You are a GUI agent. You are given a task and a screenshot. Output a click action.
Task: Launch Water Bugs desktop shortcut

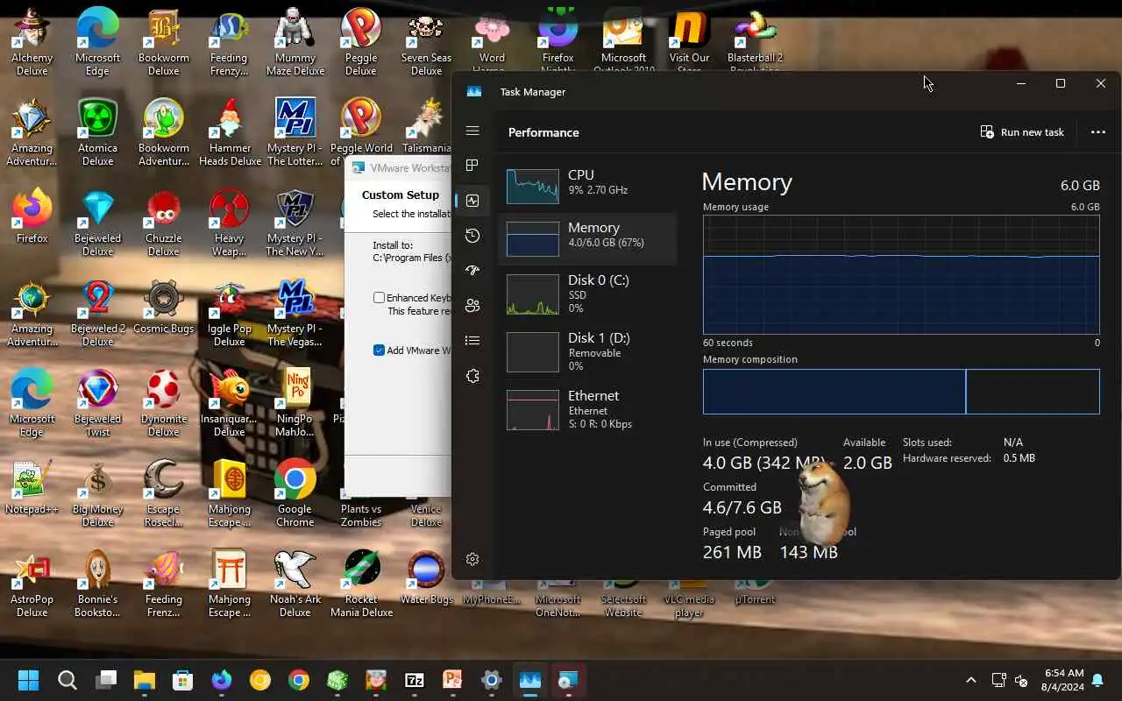(x=426, y=577)
